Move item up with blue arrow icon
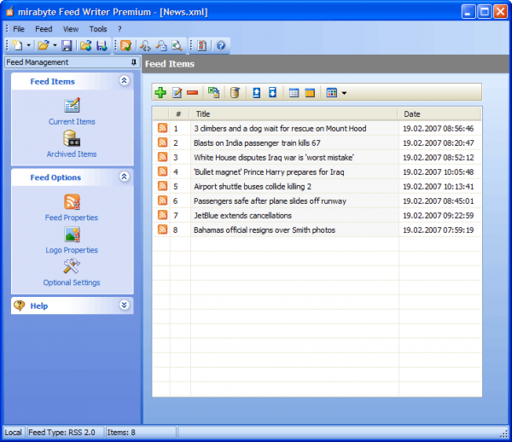 pyautogui.click(x=257, y=93)
